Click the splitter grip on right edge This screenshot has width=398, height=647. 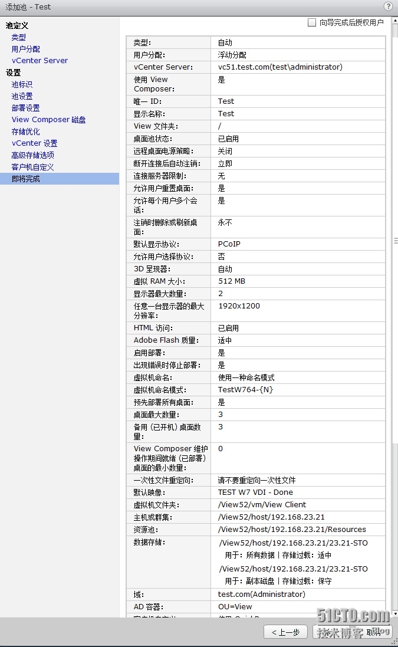pos(396,241)
